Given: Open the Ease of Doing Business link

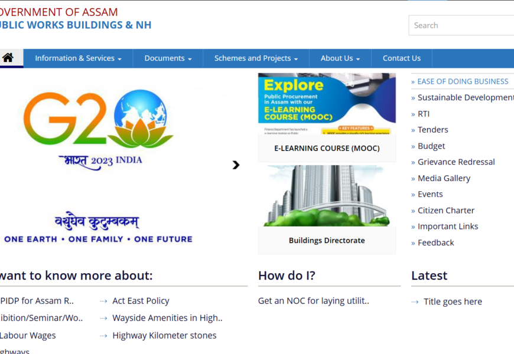Looking at the screenshot, I should tap(463, 81).
